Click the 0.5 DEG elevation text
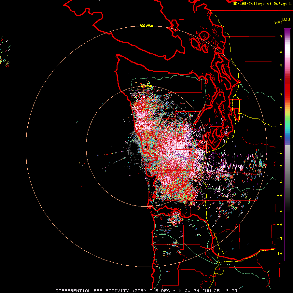The height and width of the screenshot is (293, 293). [x=160, y=291]
